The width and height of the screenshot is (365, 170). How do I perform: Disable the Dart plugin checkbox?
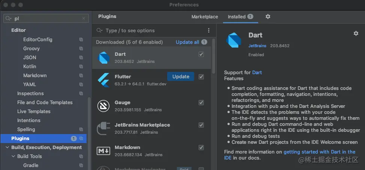point(201,54)
